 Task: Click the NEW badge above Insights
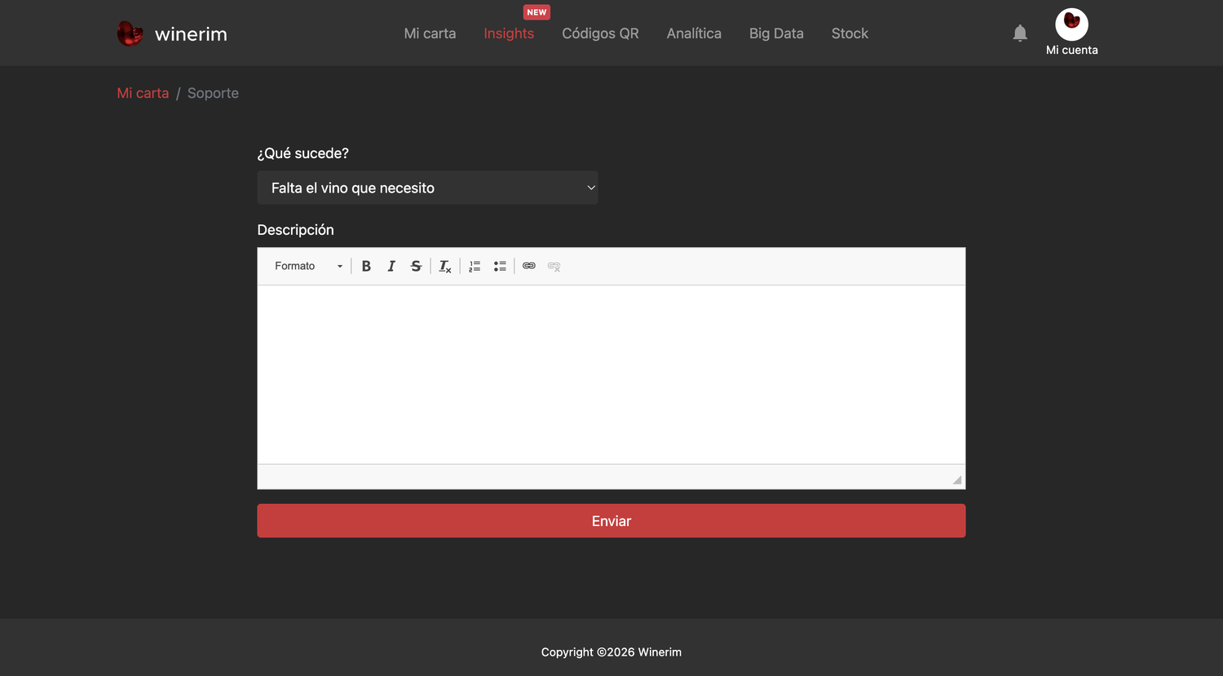[536, 12]
